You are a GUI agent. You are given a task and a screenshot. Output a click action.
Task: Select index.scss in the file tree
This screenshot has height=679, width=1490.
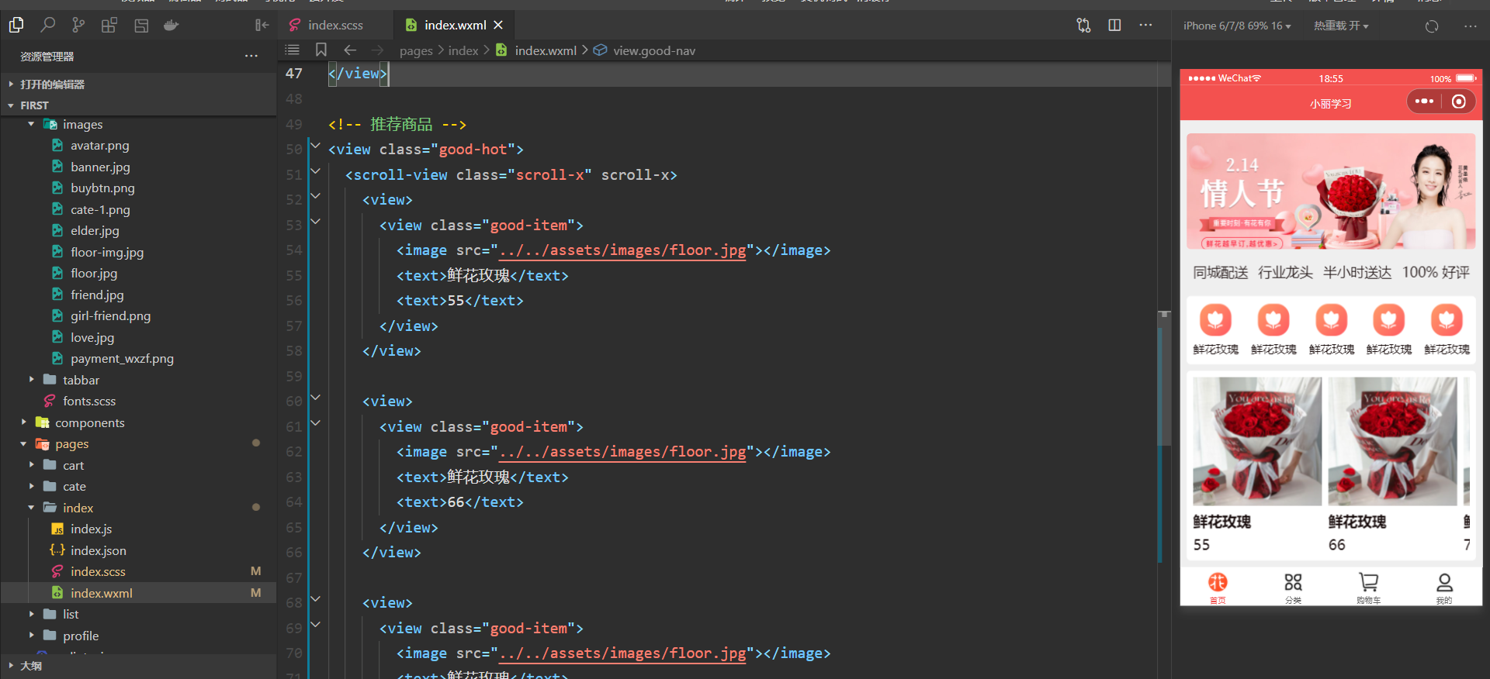98,571
